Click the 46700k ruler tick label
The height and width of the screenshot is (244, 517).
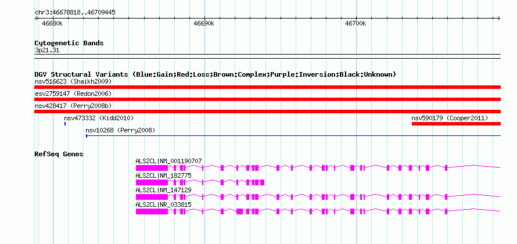(x=356, y=24)
